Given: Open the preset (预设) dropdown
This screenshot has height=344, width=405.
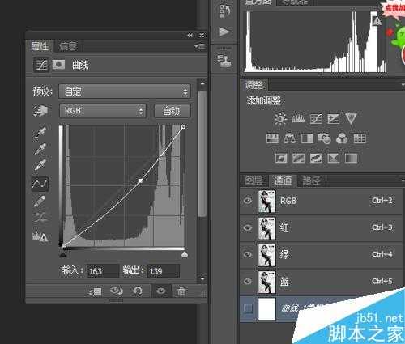Looking at the screenshot, I should tap(125, 91).
